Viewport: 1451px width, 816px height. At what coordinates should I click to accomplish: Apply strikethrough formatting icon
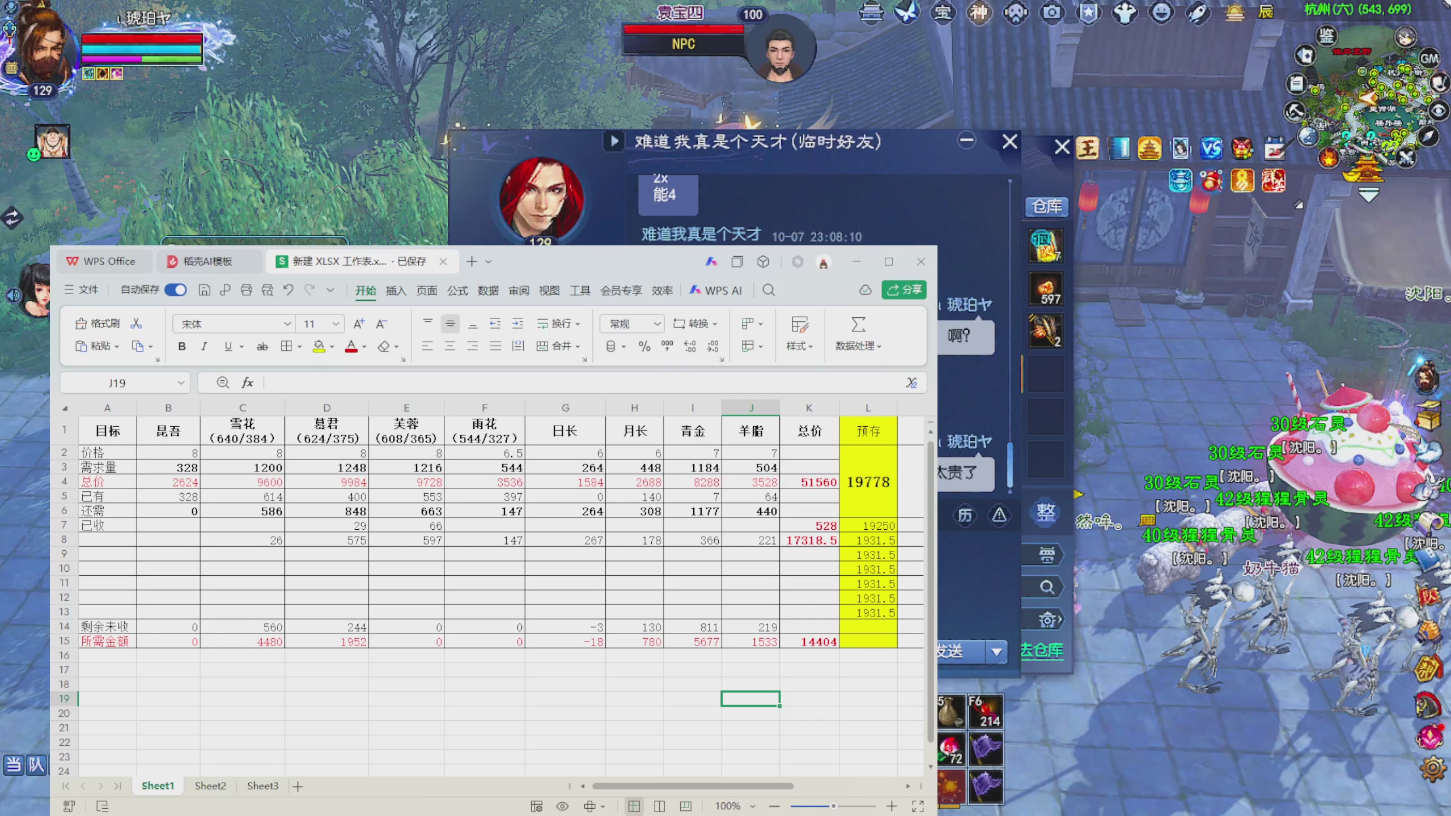coord(262,346)
